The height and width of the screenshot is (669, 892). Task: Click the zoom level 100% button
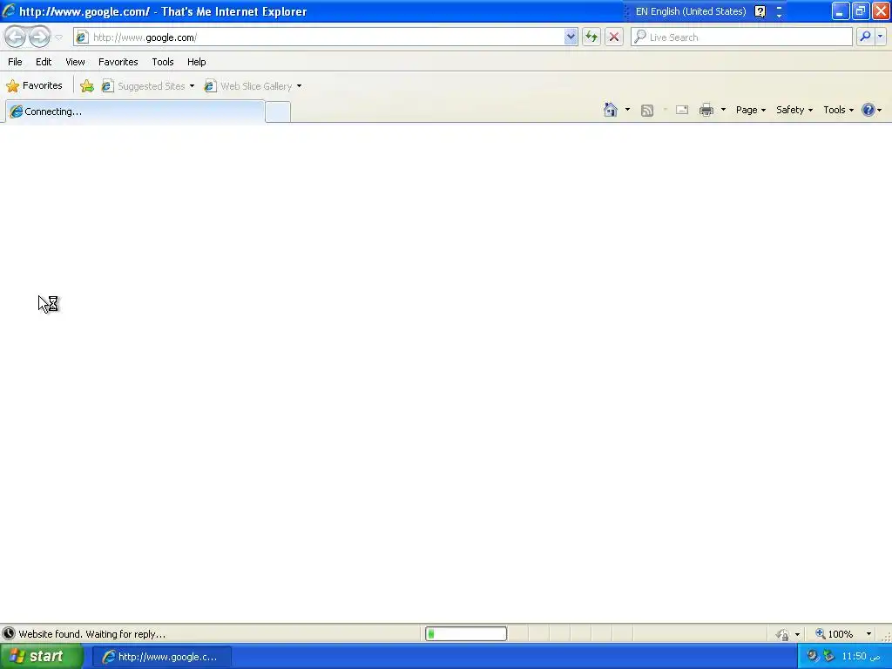point(835,634)
